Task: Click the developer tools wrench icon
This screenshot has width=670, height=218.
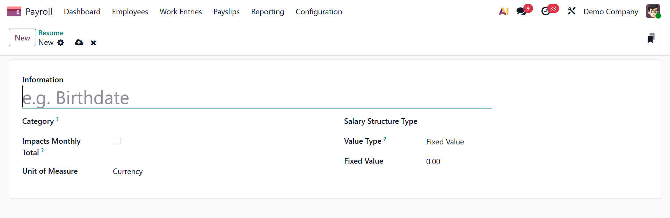Action: (x=571, y=12)
